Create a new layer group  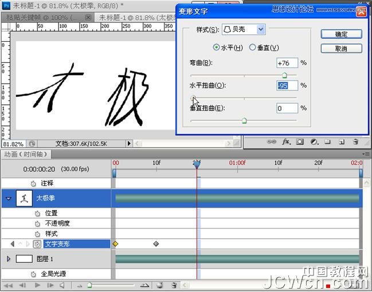(x=328, y=142)
